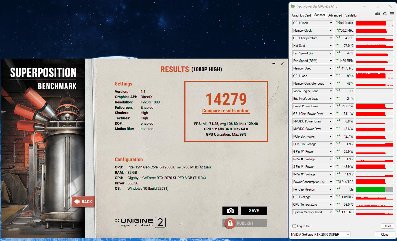The image size is (397, 241).
Task: Expand the 8-Pin #1 Power sensor dropdown
Action: tap(331, 167)
